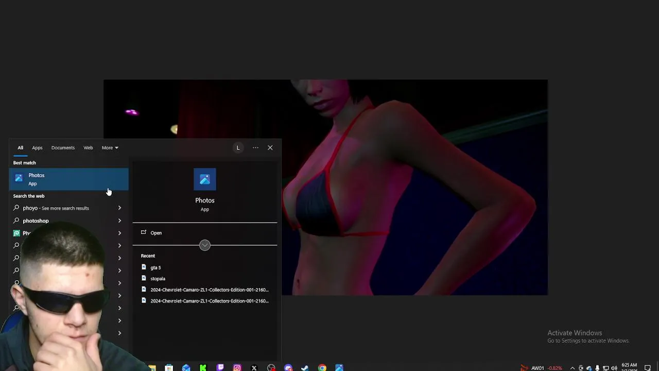This screenshot has width=659, height=371.
Task: Click the active Photos taskbar icon
Action: point(339,368)
